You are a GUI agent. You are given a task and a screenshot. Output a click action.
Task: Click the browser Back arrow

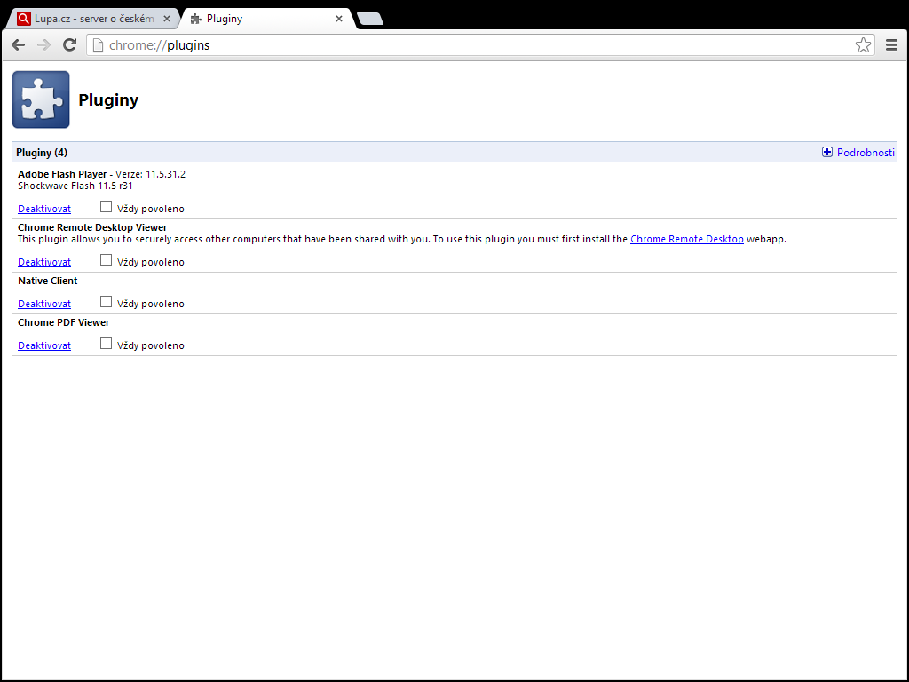click(x=18, y=44)
